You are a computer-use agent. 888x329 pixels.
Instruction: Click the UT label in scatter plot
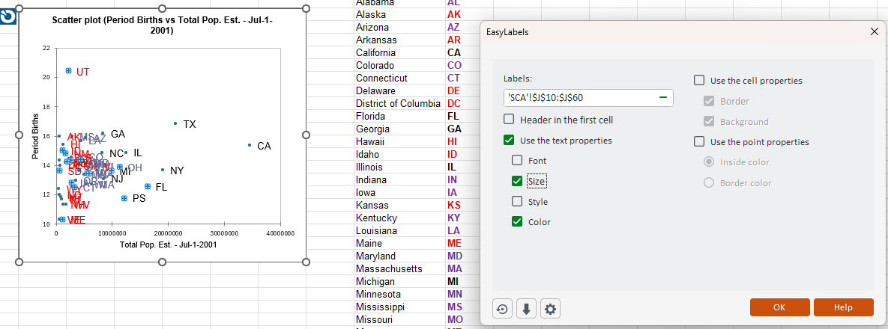click(x=82, y=72)
